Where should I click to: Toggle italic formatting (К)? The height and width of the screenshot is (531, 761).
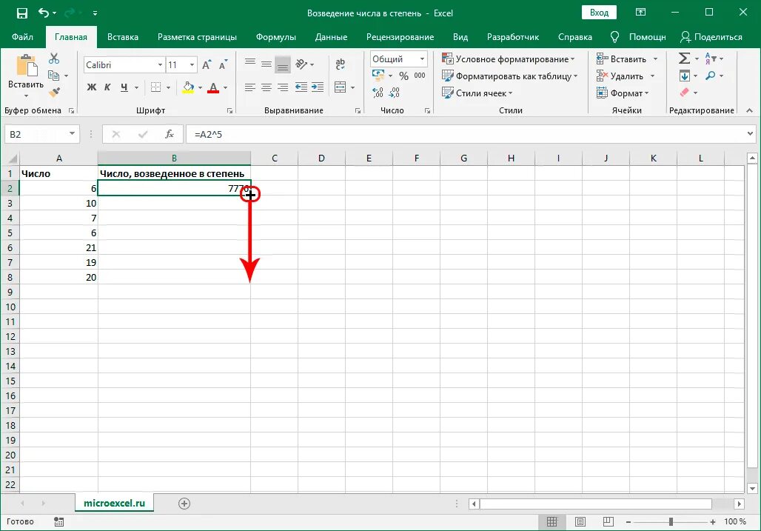point(107,87)
